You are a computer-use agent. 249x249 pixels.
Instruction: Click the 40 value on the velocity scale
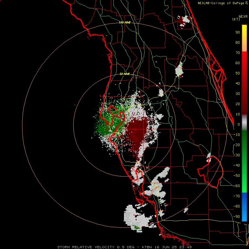[238, 83]
